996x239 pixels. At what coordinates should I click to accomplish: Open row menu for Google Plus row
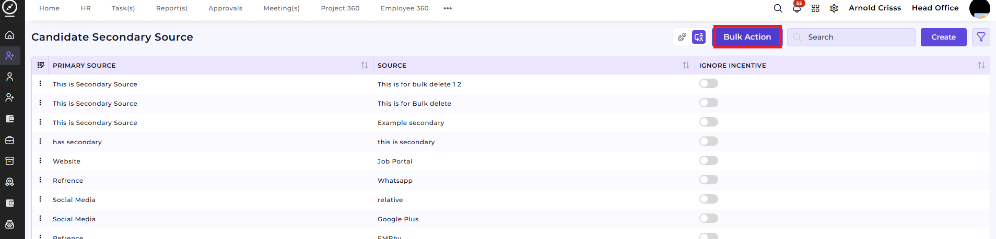[x=40, y=218]
